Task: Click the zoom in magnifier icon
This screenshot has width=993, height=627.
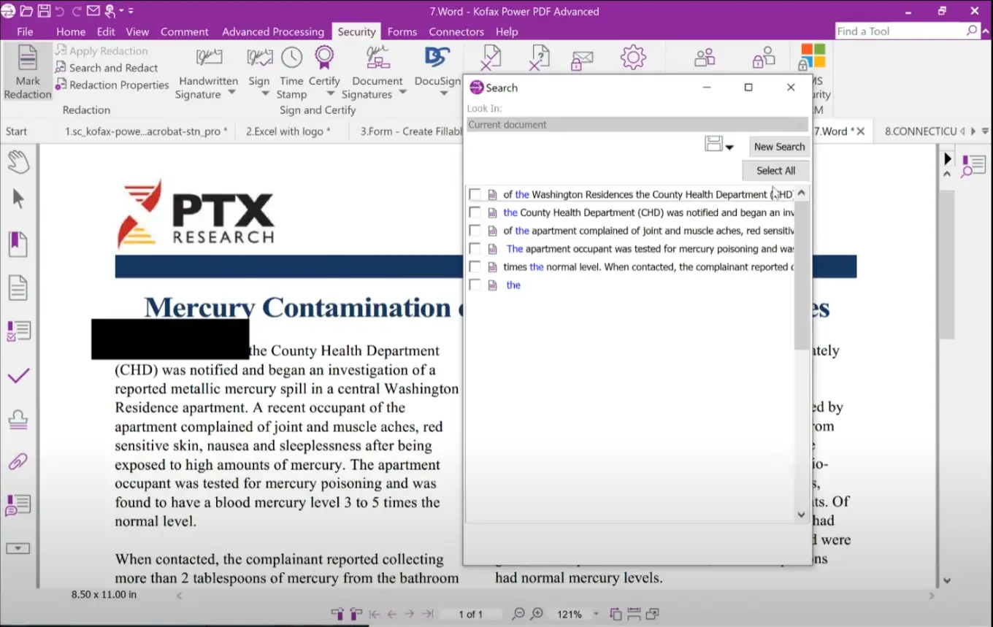Action: pyautogui.click(x=537, y=614)
